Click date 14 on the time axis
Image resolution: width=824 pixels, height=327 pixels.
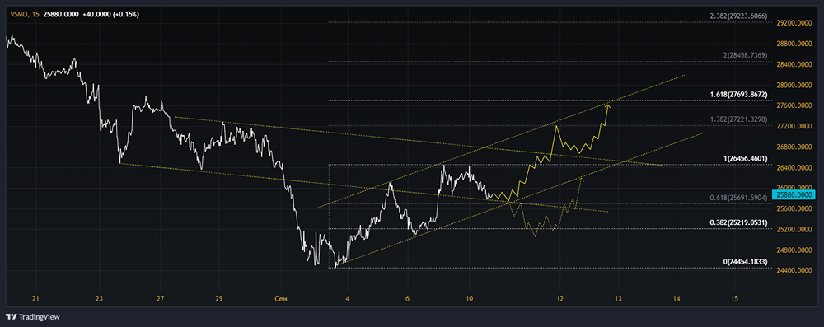point(677,299)
